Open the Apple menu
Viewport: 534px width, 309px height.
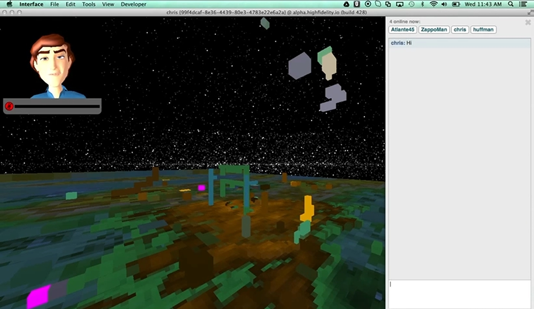[10, 4]
